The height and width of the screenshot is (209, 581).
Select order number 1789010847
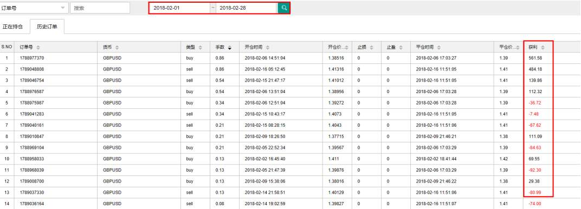click(x=32, y=136)
